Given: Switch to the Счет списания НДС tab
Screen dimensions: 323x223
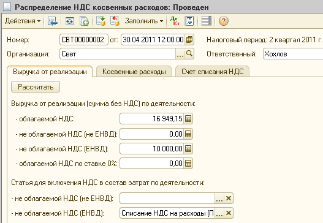Looking at the screenshot, I should [213, 72].
